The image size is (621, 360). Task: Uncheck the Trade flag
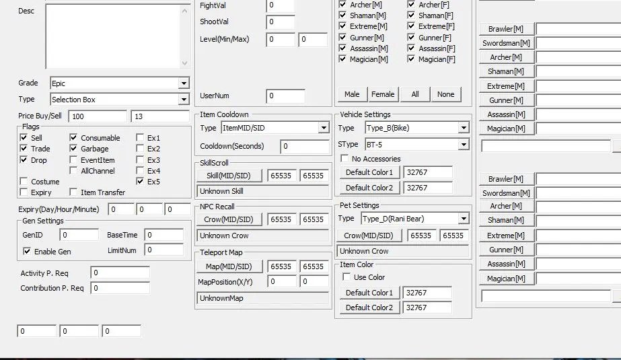tap(24, 149)
